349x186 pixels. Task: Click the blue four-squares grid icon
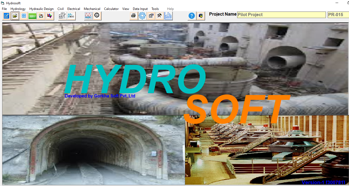(24, 16)
